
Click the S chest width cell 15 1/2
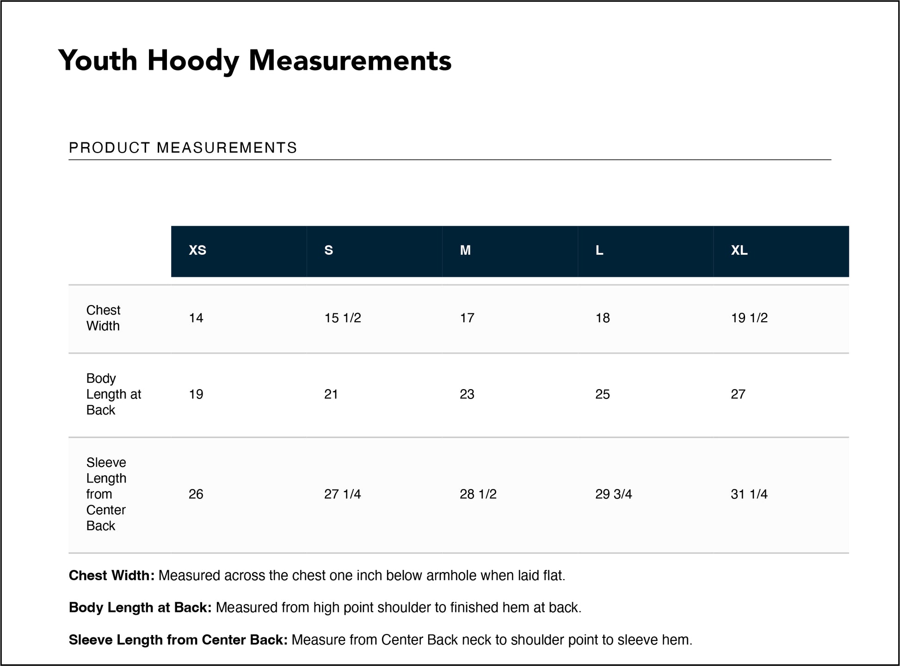click(x=342, y=318)
